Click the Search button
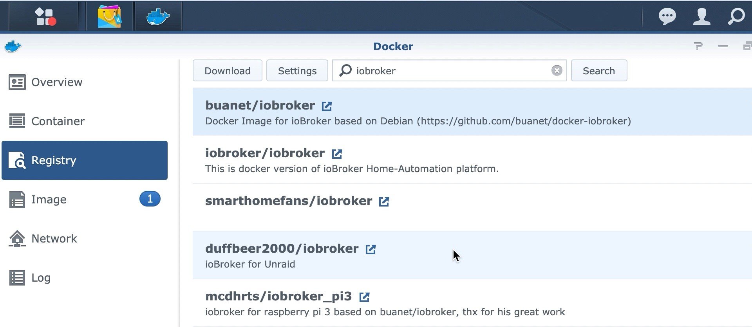Image resolution: width=752 pixels, height=327 pixels. tap(599, 70)
